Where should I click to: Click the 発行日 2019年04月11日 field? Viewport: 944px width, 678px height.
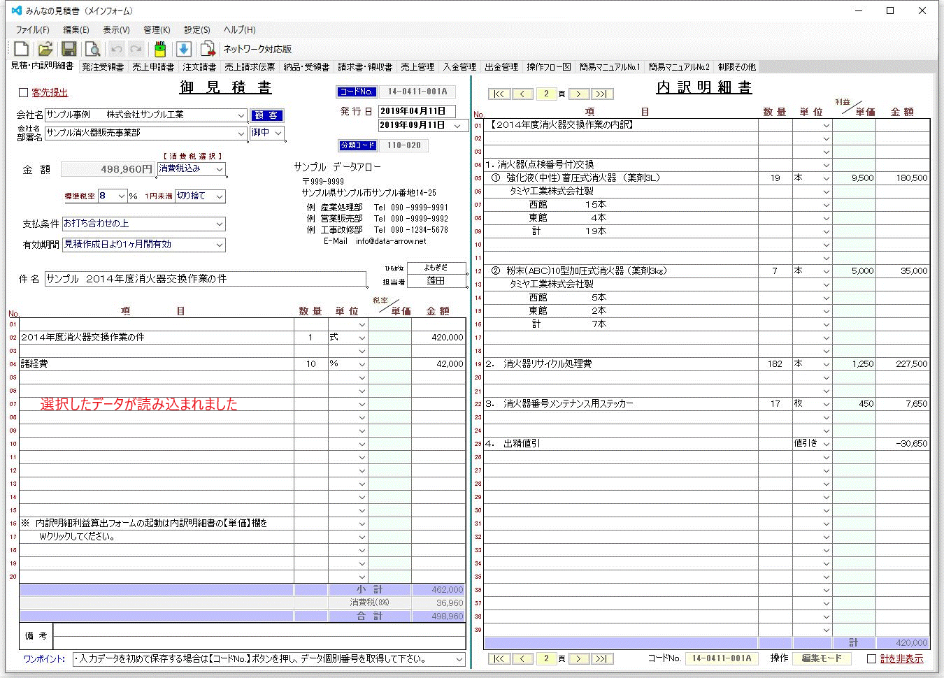[417, 111]
